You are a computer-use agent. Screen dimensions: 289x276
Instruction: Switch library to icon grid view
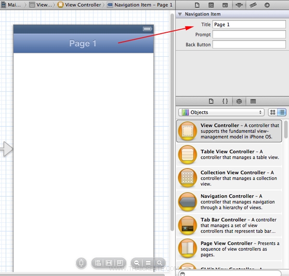pos(273,112)
